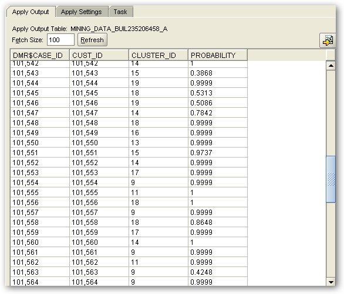Select cluster ID 17 in row 101,553
344x294 pixels.
pyautogui.click(x=158, y=173)
